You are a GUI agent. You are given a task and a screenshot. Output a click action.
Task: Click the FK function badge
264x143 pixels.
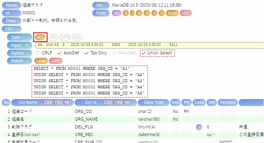point(117,13)
